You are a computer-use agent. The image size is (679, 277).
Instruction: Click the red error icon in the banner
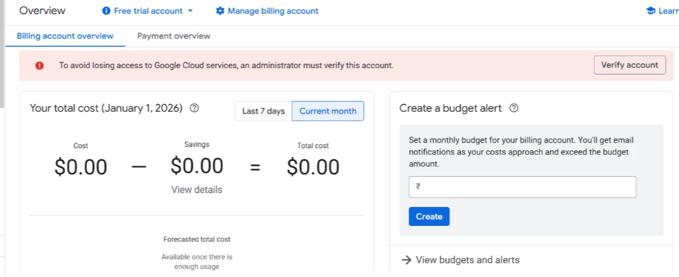39,65
